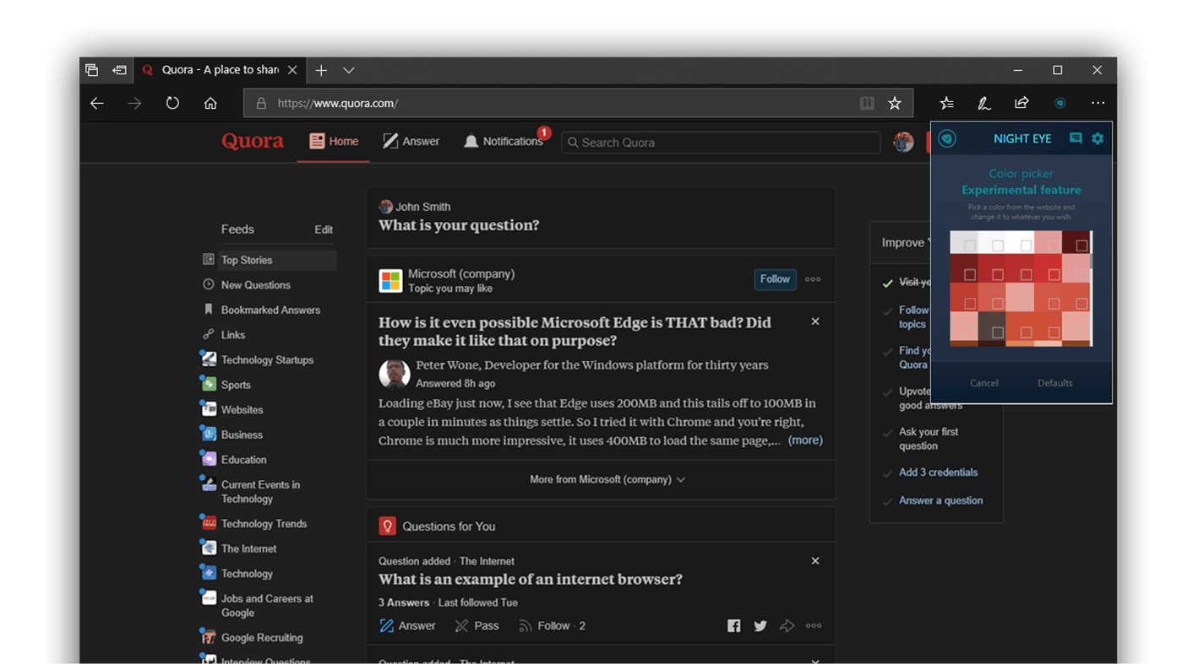Go to the Answer tab

click(x=411, y=142)
